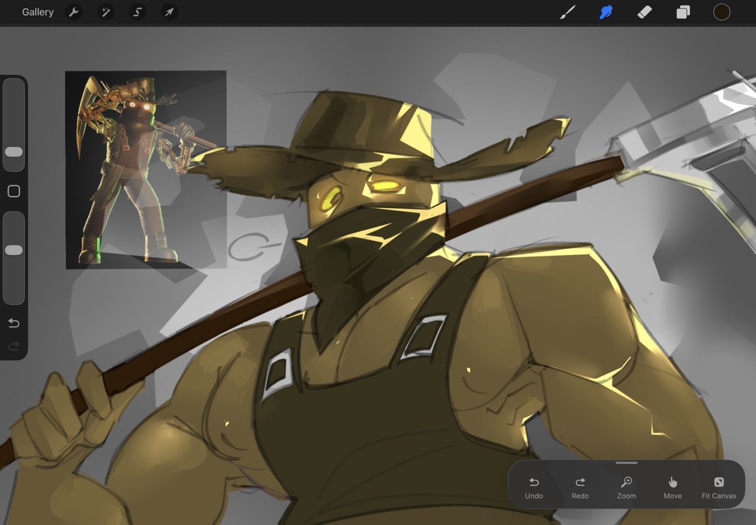Select the Smudge tool
The width and height of the screenshot is (756, 525).
606,12
